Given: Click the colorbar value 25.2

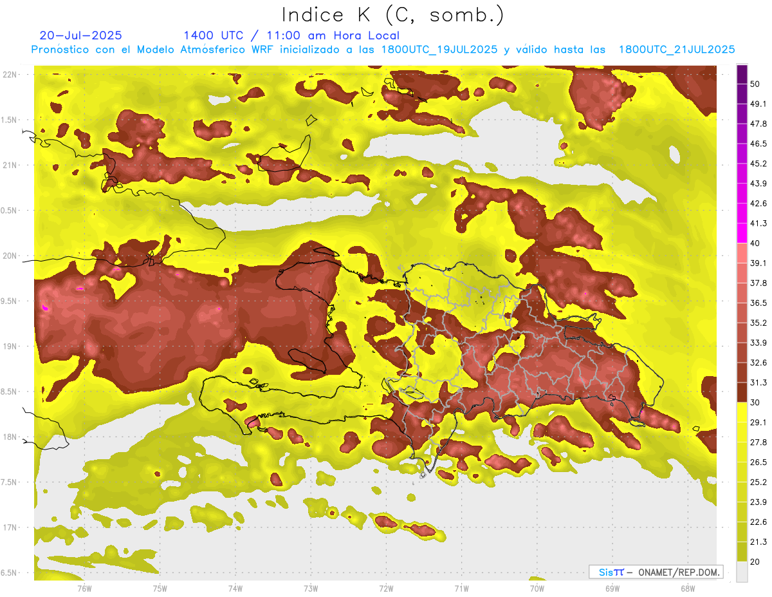Looking at the screenshot, I should [758, 482].
